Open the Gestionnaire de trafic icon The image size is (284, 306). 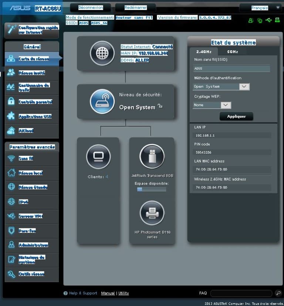coord(11,87)
